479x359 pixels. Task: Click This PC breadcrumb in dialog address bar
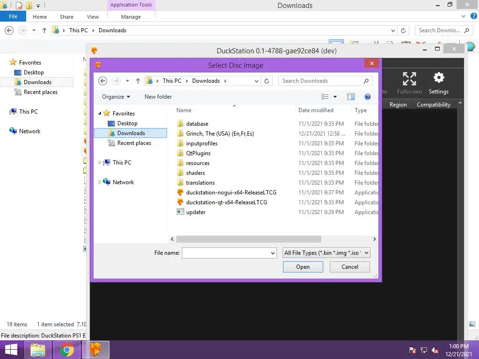[172, 81]
